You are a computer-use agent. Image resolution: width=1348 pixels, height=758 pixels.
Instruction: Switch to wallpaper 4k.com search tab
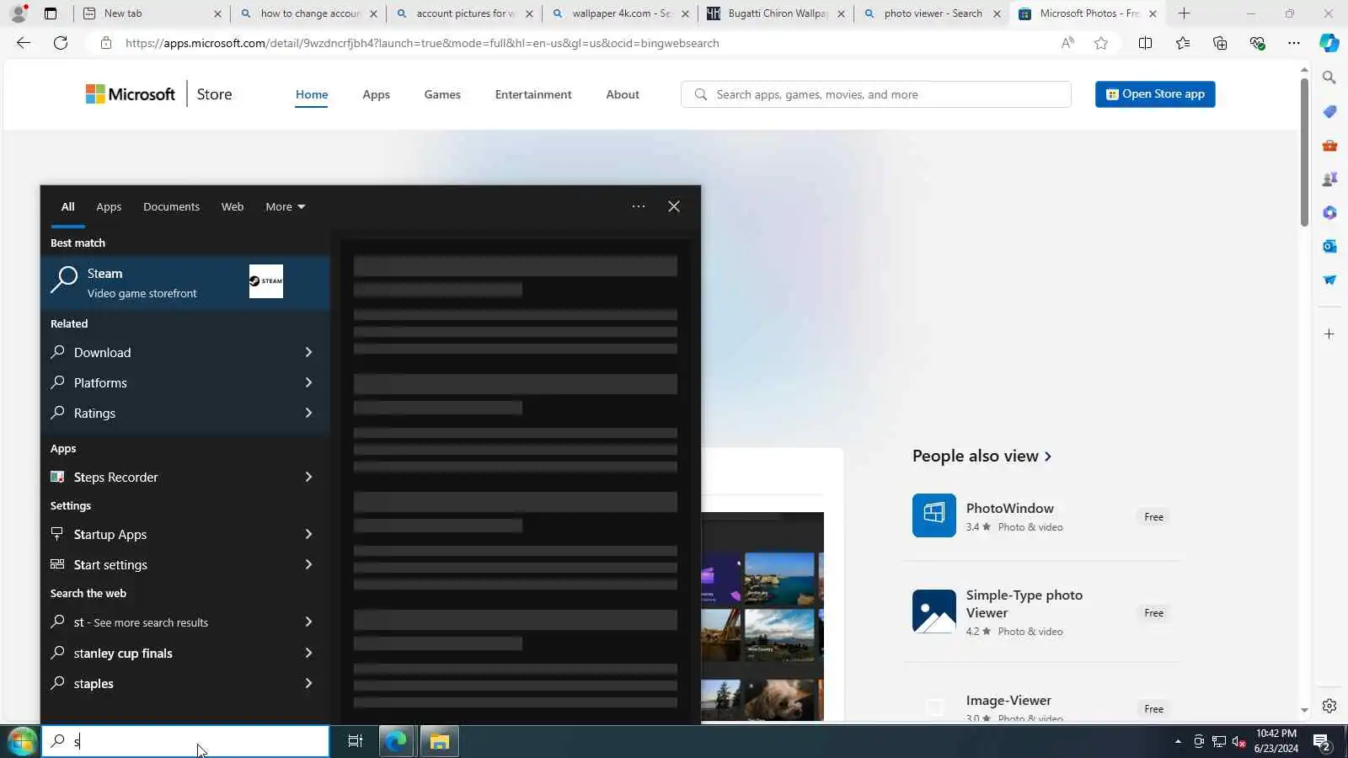click(620, 13)
